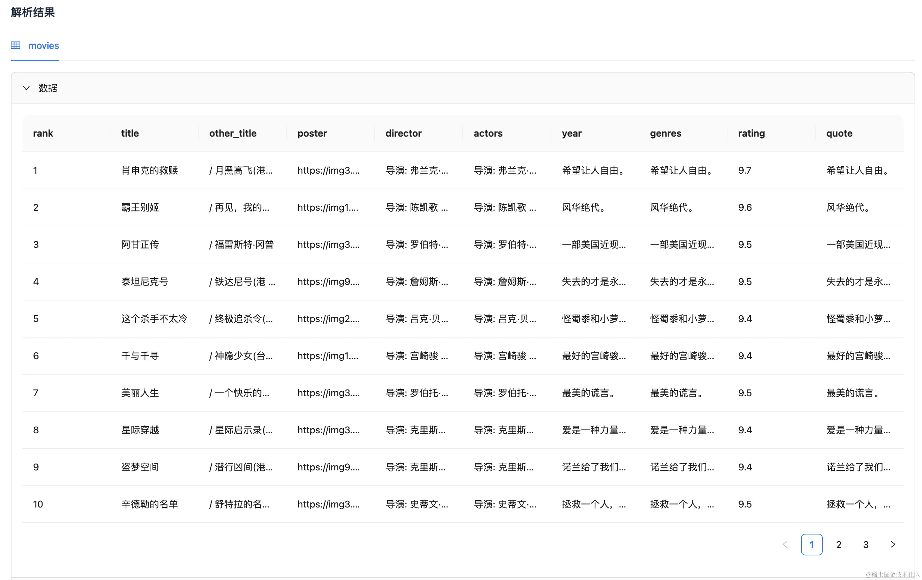Open pagination page 2
This screenshot has width=922, height=580.
click(x=839, y=545)
